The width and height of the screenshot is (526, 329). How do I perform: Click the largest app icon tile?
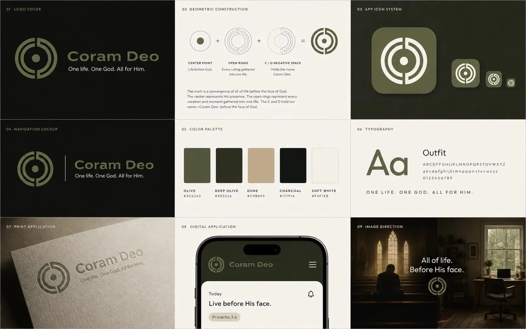(x=404, y=61)
